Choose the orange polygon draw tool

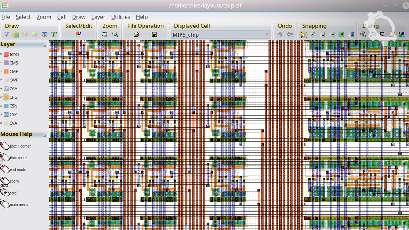(x=25, y=34)
